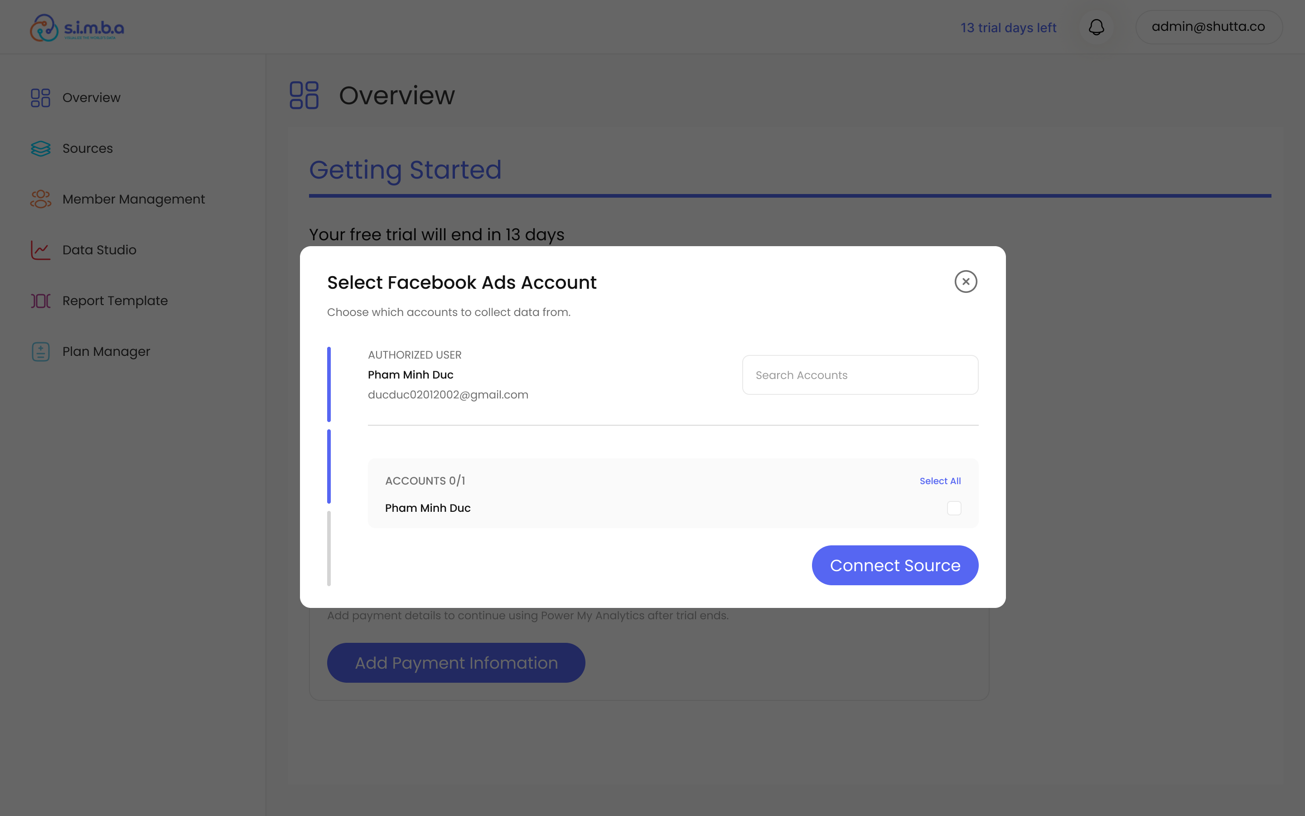Click the Pham Minh Duc account row name

click(x=428, y=508)
